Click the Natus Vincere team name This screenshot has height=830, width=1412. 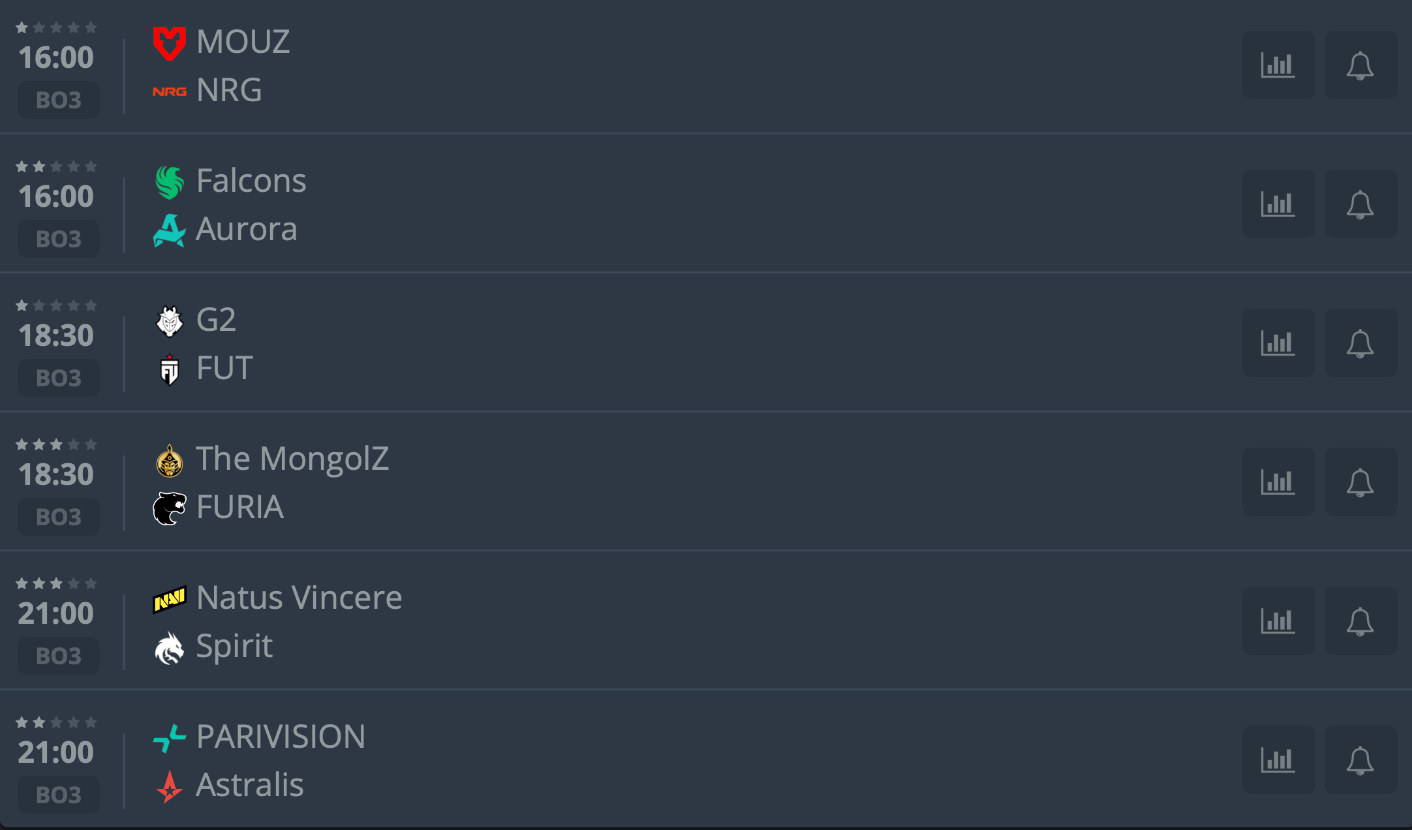[x=299, y=598]
